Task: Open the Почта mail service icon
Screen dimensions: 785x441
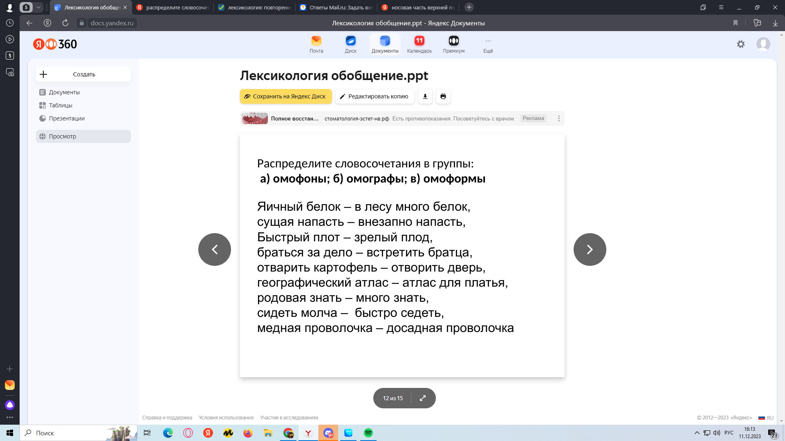Action: coord(316,44)
